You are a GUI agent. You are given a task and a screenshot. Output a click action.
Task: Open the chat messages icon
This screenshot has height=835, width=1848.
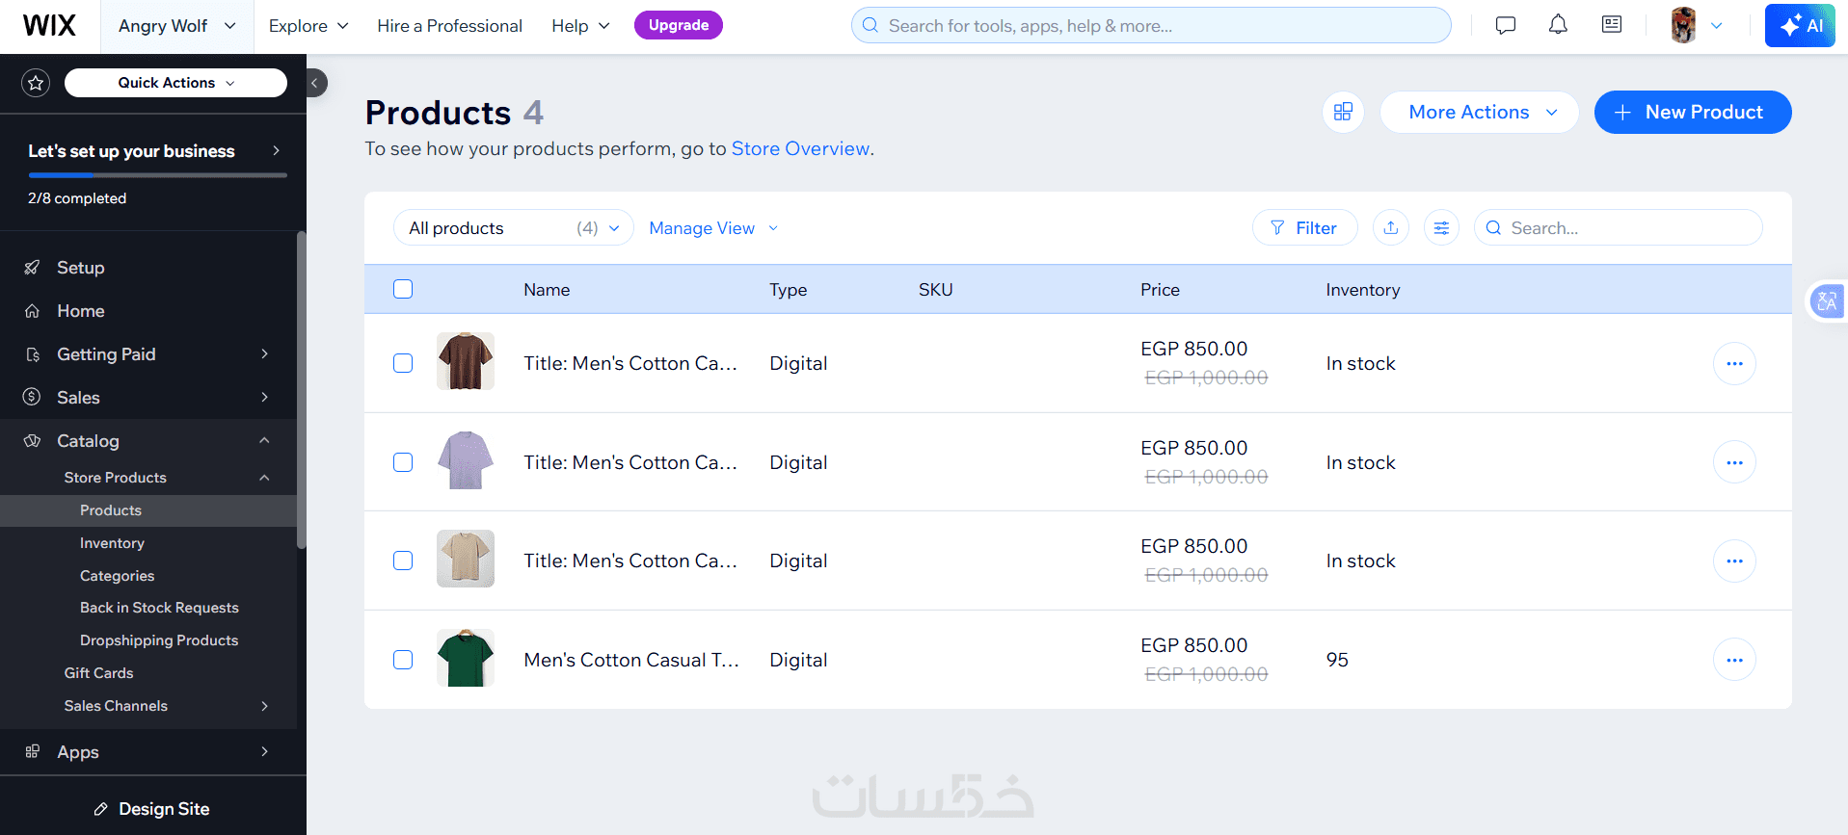(x=1506, y=25)
